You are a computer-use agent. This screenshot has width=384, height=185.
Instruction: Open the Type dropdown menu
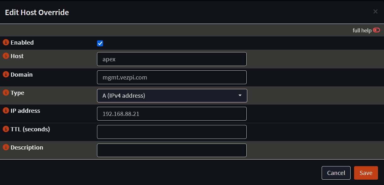172,96
